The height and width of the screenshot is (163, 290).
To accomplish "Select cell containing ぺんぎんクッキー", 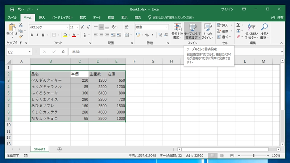I will click(x=50, y=80).
